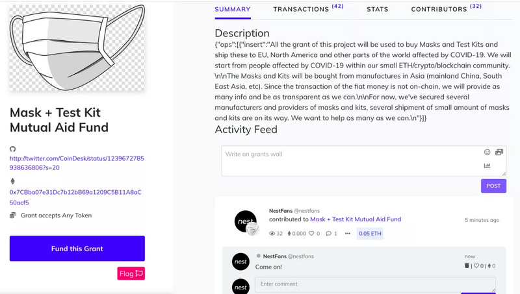Open the emoji picker in grants wall
This screenshot has height=294, width=520.
click(x=487, y=153)
